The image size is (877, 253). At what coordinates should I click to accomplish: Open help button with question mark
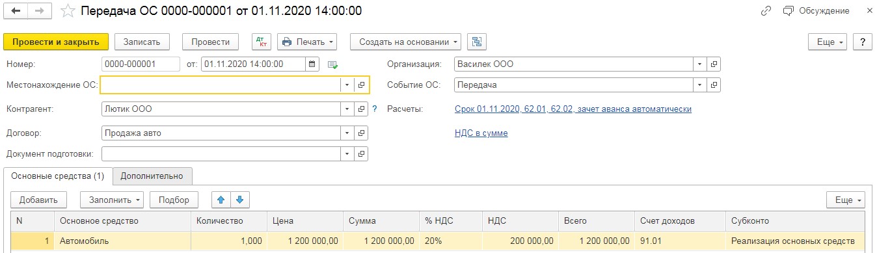click(862, 42)
